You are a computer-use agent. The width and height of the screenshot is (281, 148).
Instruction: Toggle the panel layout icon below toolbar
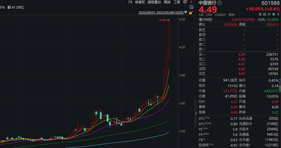coord(191,7)
